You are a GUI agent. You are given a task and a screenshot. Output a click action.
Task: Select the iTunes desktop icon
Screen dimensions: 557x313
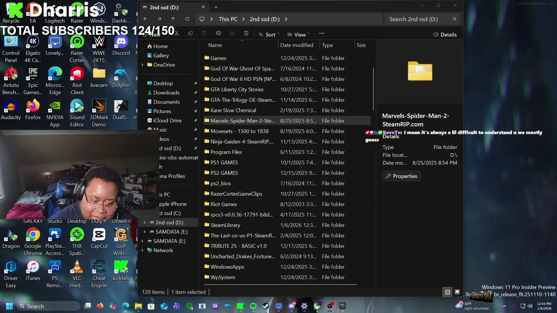33,270
